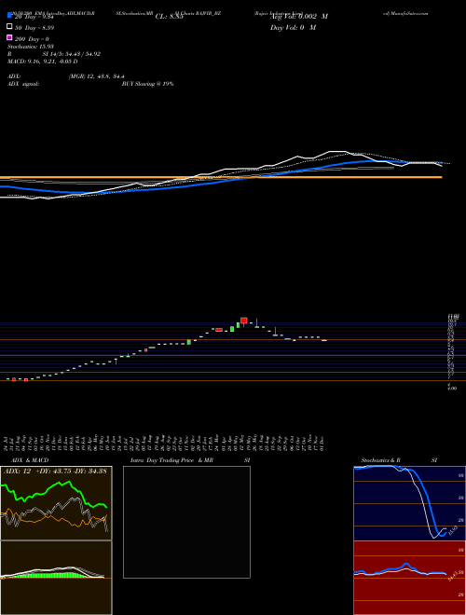Open the red-background RSI chart
Viewport: 466px width, 615px height.
coord(409,578)
